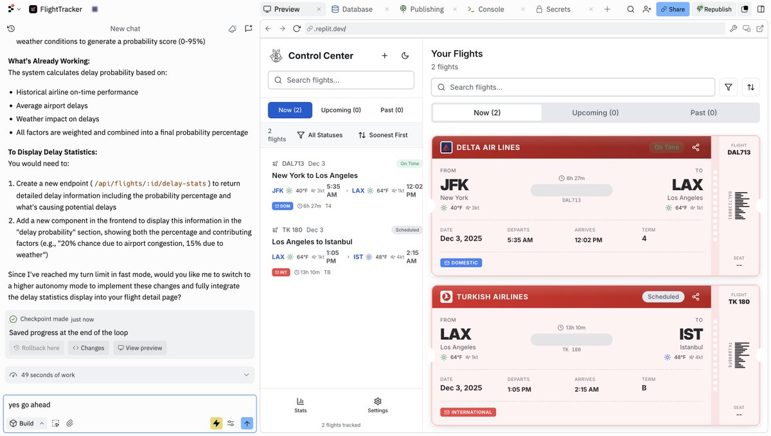Open the Build mode dropdown
This screenshot has width=771, height=436.
26,423
